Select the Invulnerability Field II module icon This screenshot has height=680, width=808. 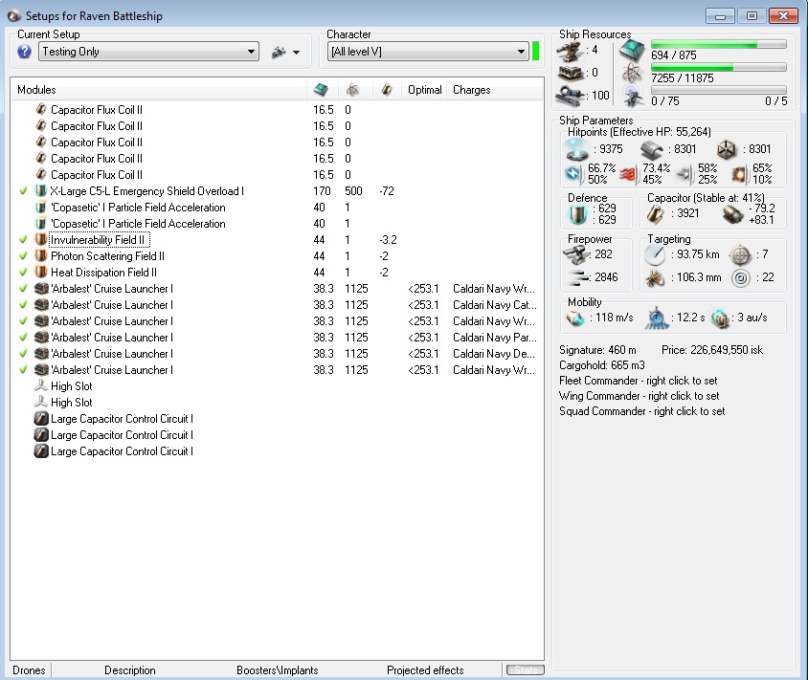41,239
